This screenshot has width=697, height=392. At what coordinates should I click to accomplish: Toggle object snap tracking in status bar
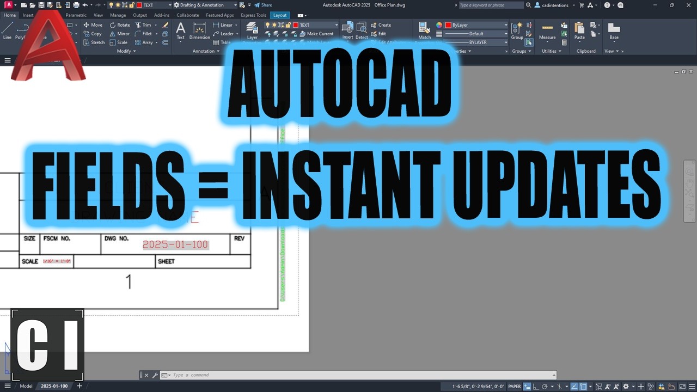574,387
